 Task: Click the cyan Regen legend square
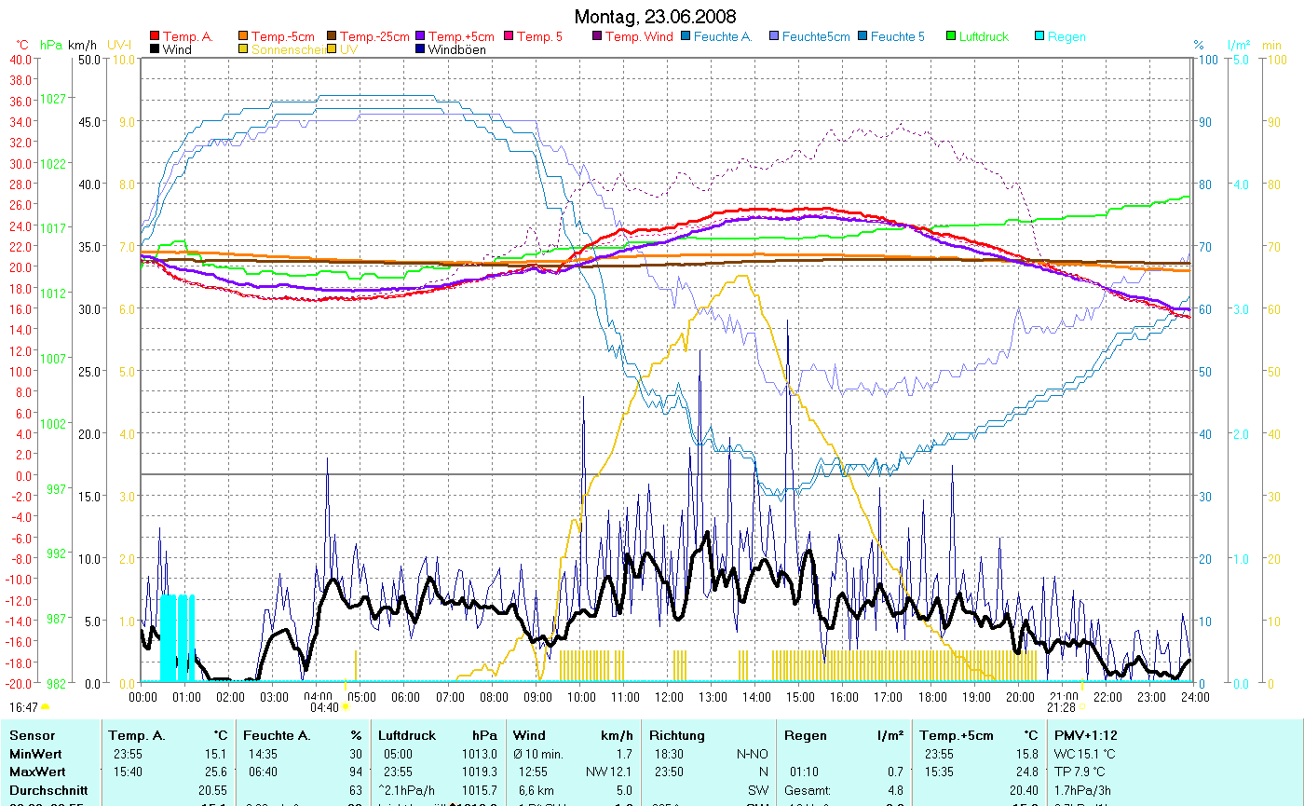point(1040,36)
